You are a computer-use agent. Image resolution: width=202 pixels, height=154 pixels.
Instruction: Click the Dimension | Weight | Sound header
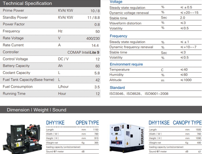coord(36,110)
